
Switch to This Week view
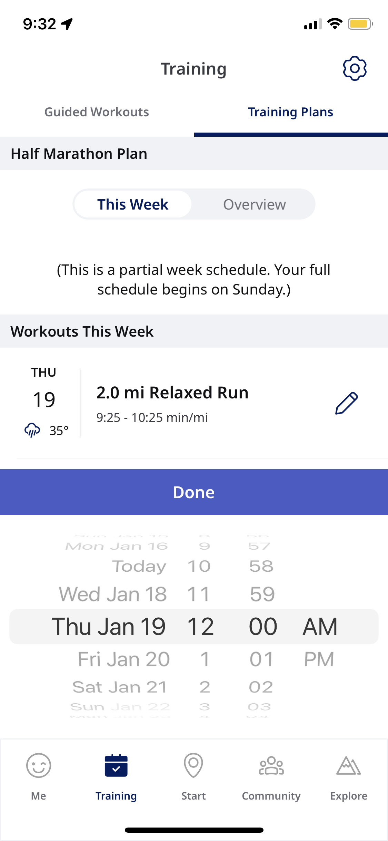(x=133, y=204)
